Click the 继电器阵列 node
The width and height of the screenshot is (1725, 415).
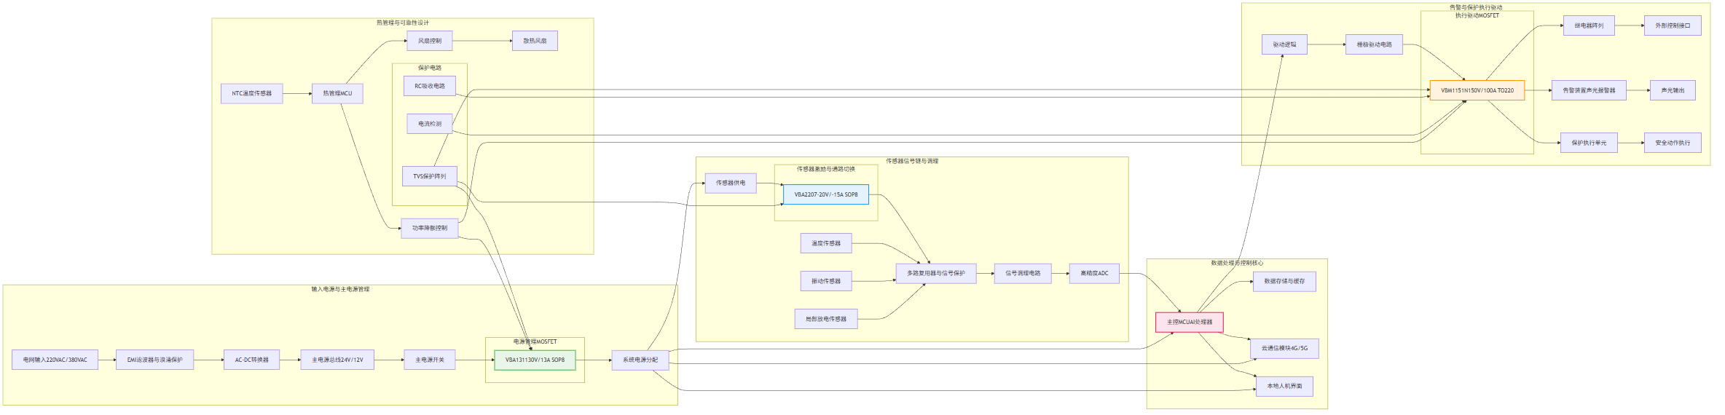click(x=1589, y=25)
